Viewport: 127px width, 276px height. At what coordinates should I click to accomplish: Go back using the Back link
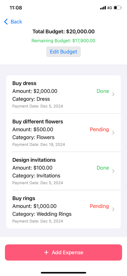pos(13,22)
